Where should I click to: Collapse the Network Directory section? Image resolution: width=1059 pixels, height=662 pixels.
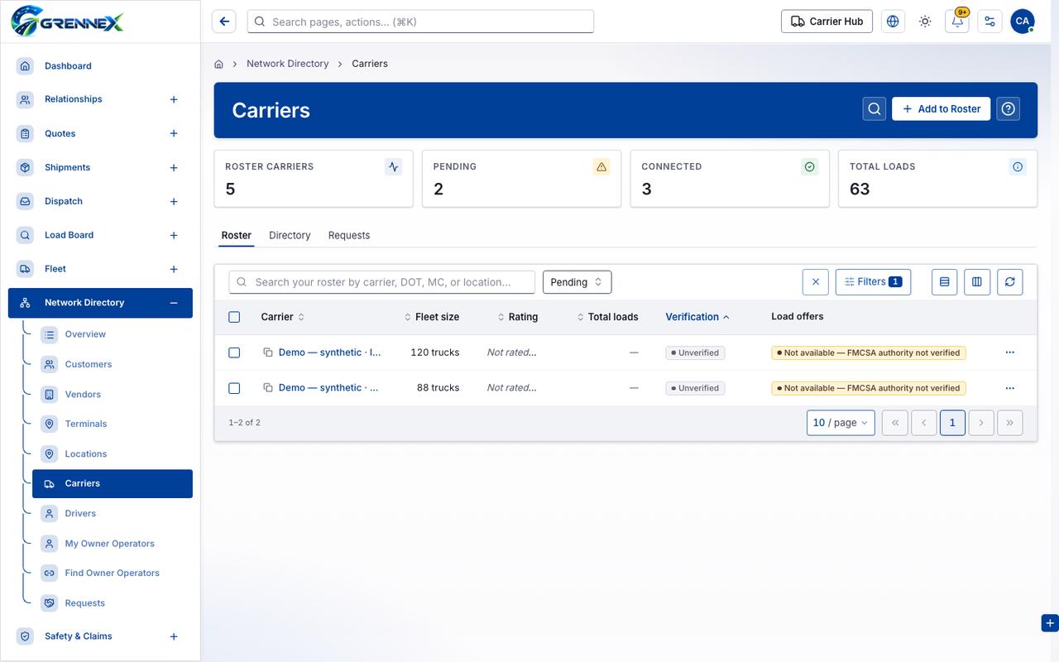pos(174,303)
